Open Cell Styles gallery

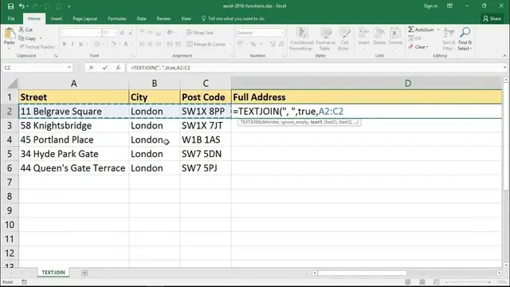(344, 39)
